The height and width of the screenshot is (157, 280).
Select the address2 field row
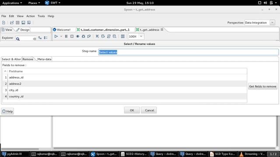(125, 84)
